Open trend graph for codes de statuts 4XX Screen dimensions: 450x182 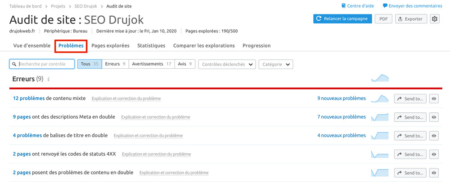(380, 154)
